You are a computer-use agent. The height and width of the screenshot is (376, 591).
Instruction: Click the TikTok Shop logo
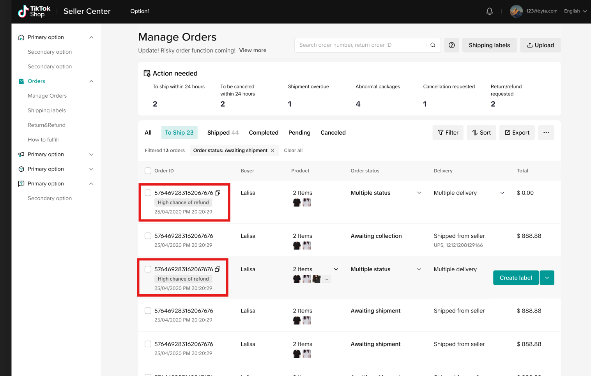tap(34, 11)
